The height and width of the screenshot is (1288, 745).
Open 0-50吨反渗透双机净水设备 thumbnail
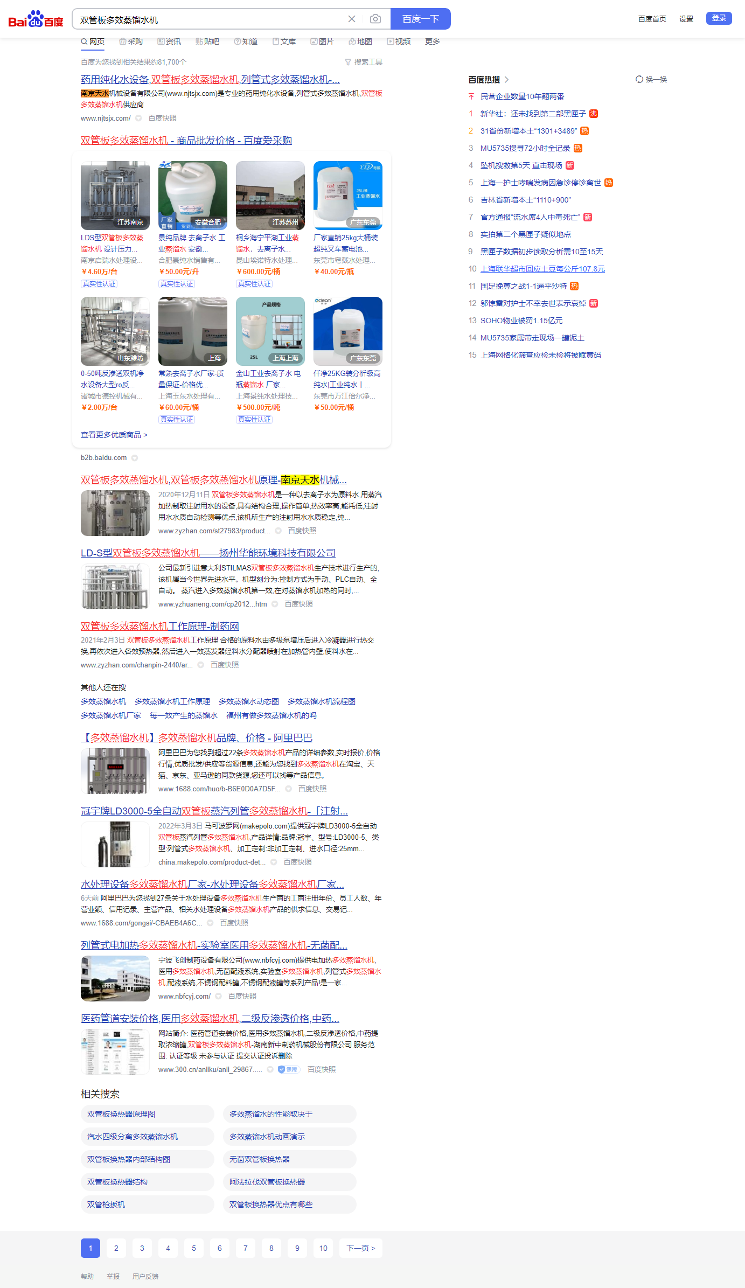click(x=115, y=331)
